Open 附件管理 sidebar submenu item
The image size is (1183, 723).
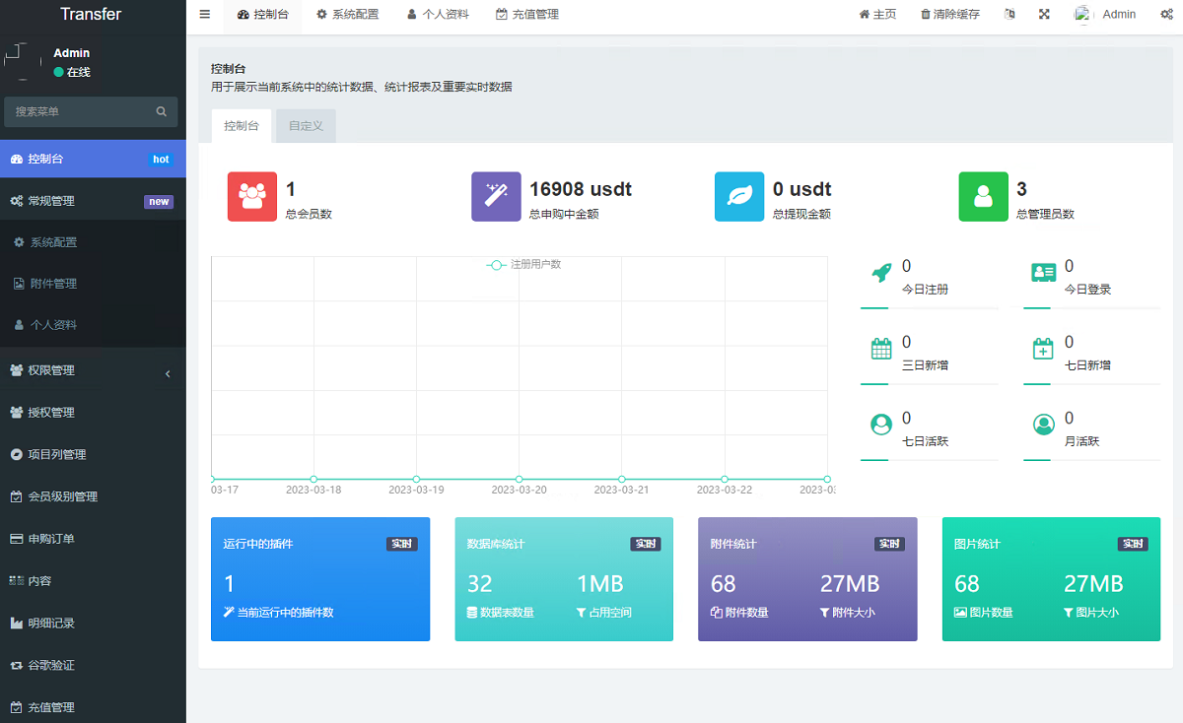(x=93, y=284)
